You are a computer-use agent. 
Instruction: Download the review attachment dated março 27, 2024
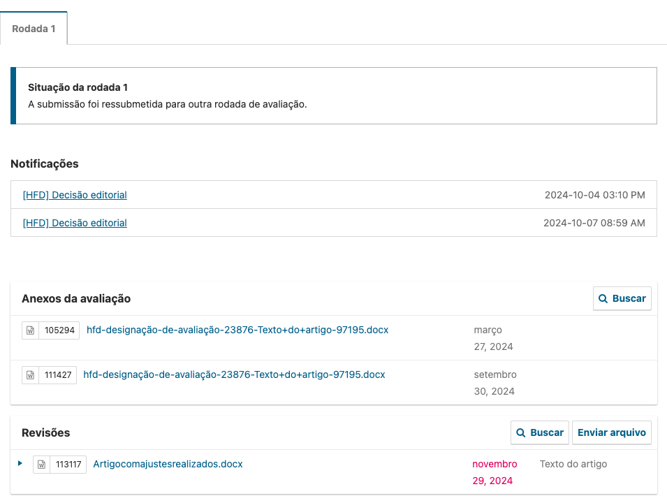[x=237, y=330]
